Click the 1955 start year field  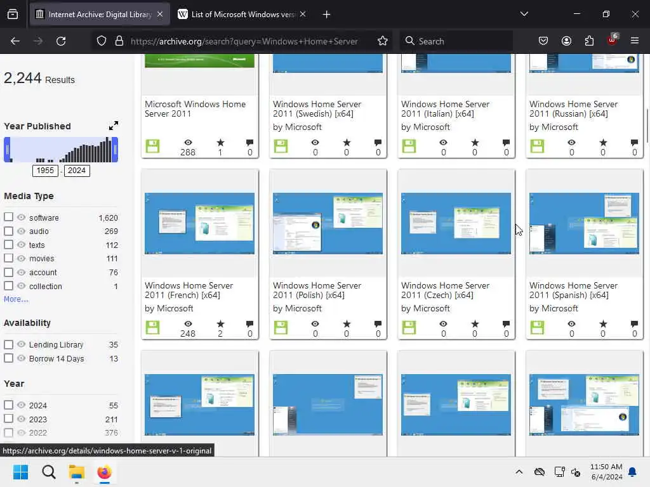pyautogui.click(x=45, y=171)
